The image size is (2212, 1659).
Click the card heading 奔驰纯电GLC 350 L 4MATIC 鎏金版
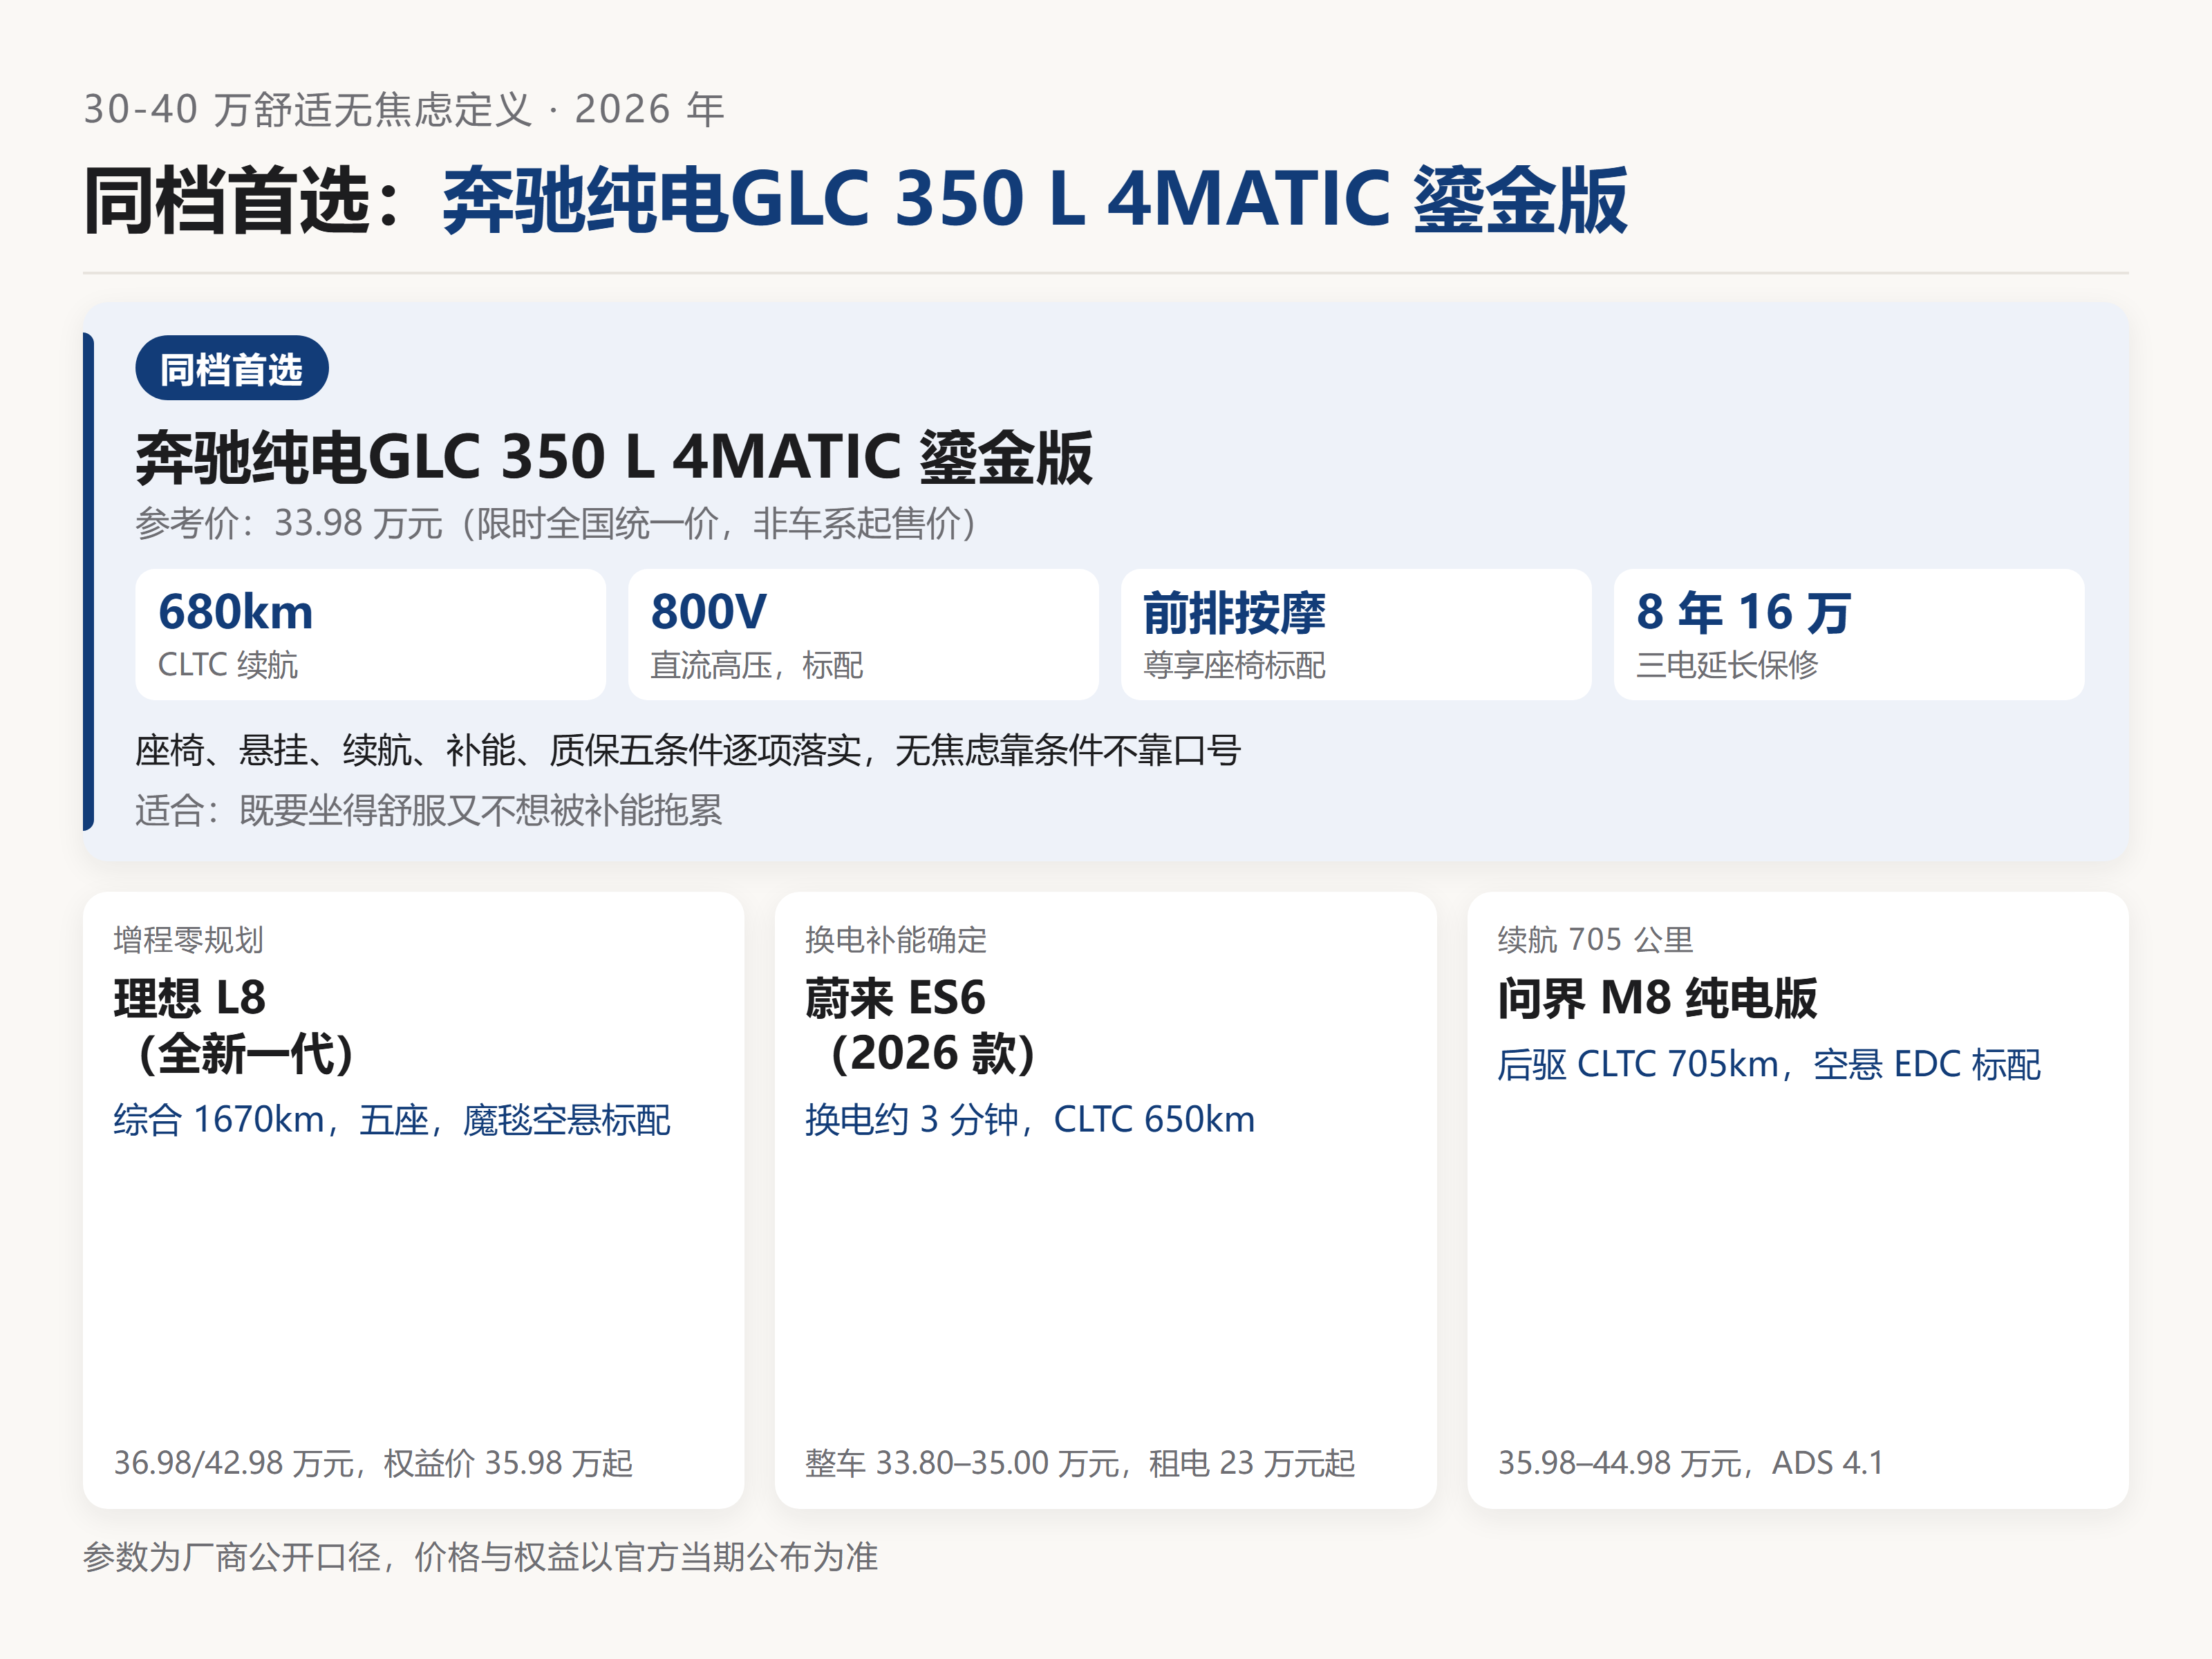pos(614,457)
